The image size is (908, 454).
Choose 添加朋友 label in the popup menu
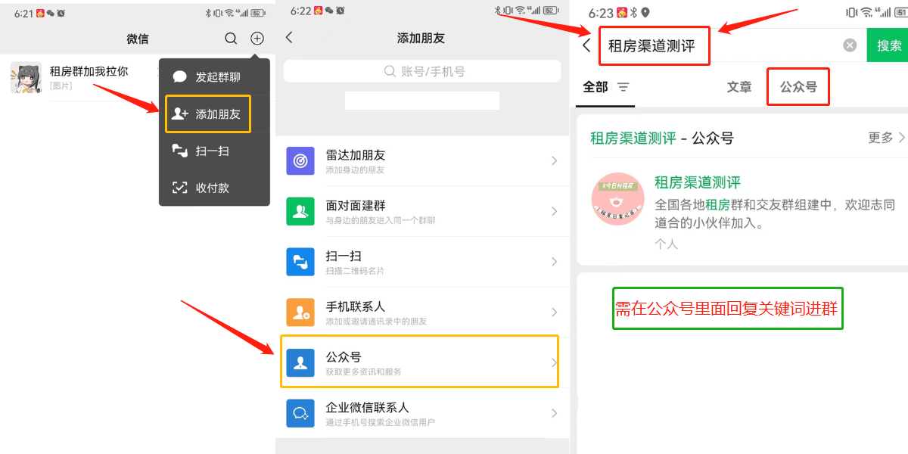point(218,114)
